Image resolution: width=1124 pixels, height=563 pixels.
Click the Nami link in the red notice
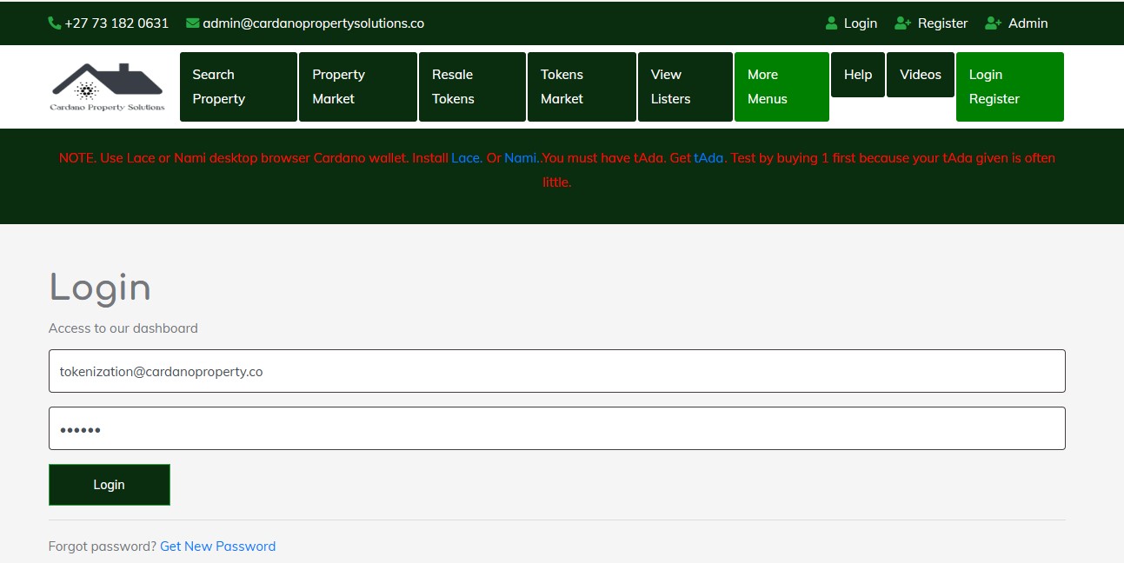(x=520, y=158)
